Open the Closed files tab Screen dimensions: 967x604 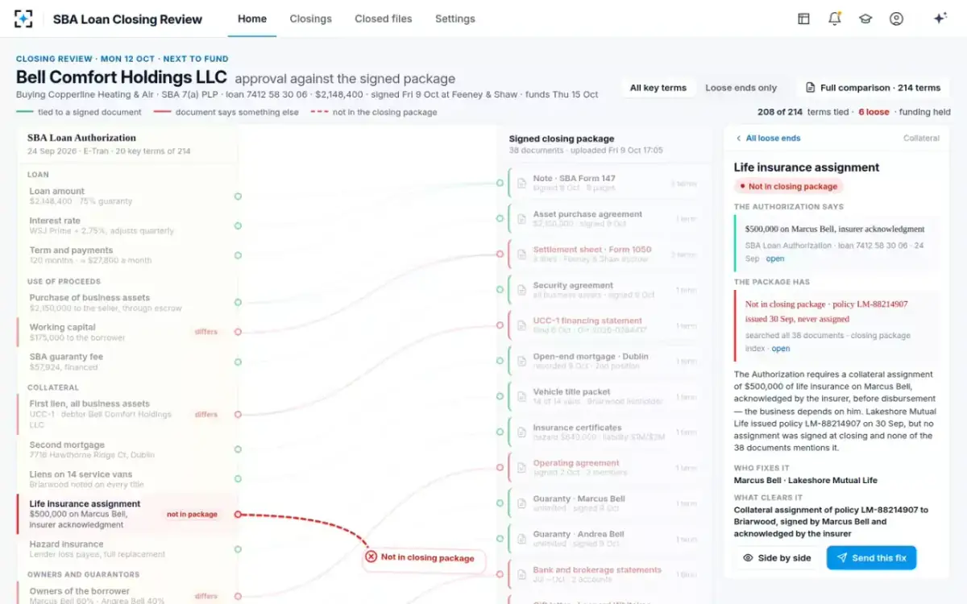click(x=384, y=19)
